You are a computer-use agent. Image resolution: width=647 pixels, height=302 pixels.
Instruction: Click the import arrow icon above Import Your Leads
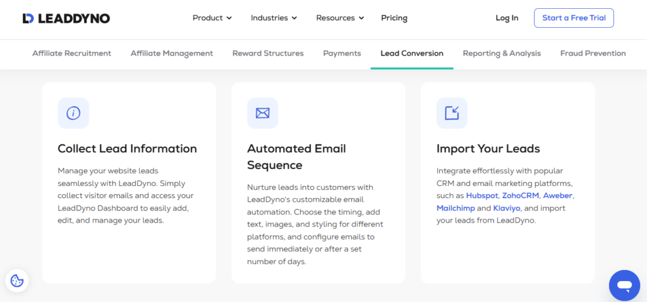[452, 113]
